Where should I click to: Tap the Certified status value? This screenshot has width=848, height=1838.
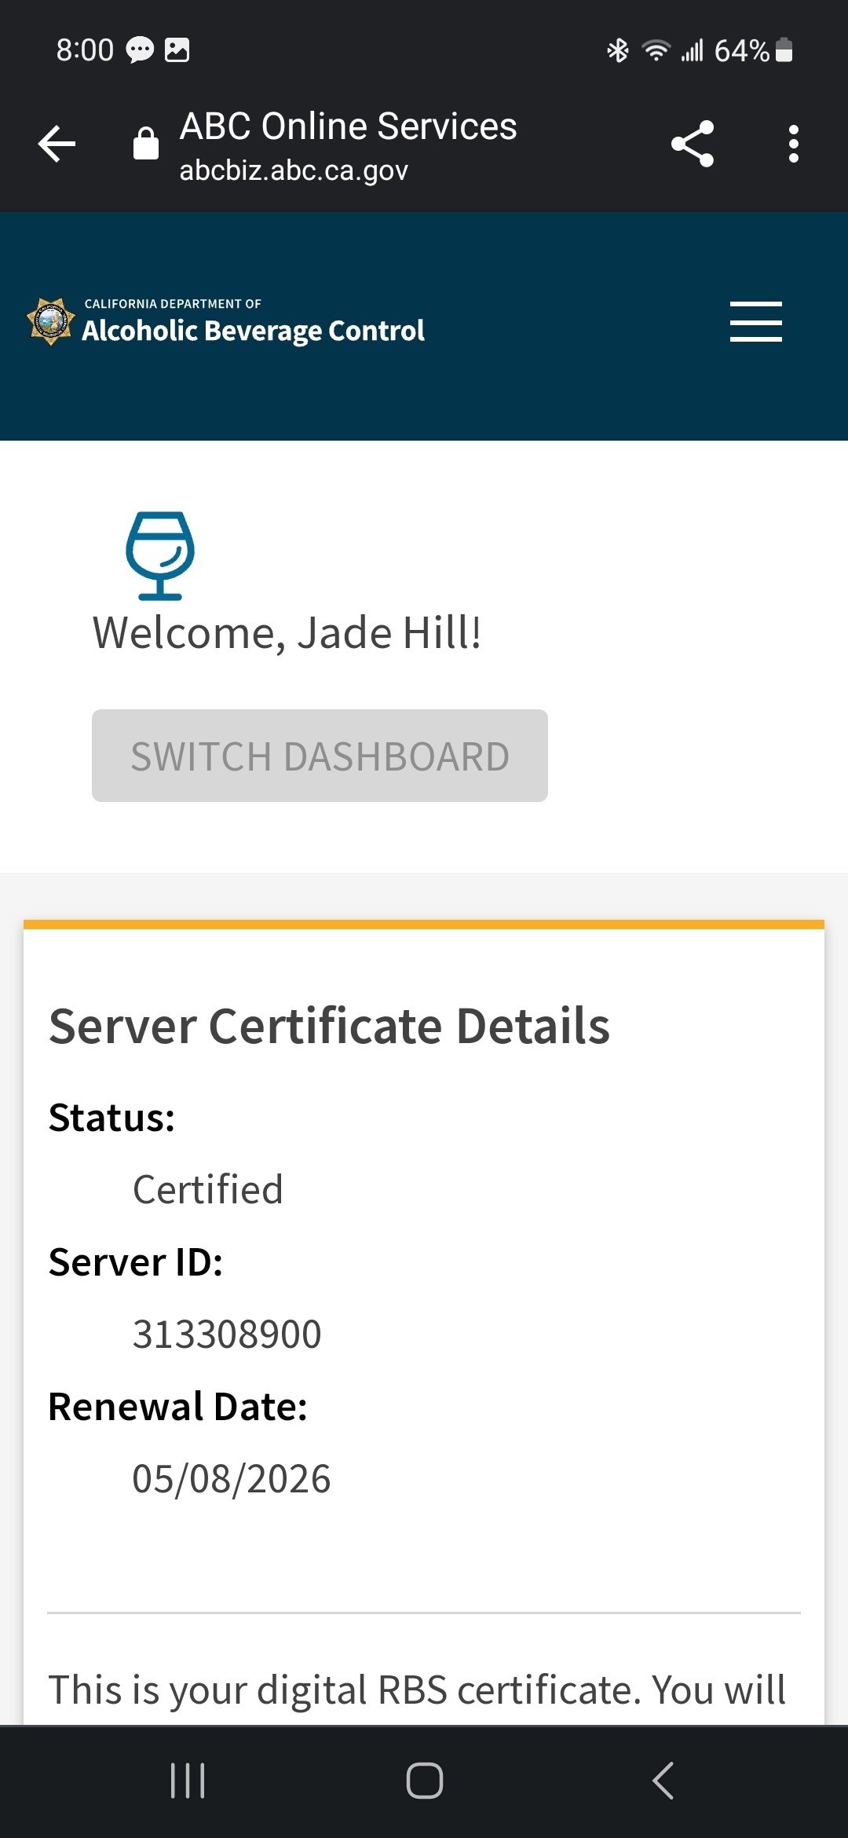[x=208, y=1189]
